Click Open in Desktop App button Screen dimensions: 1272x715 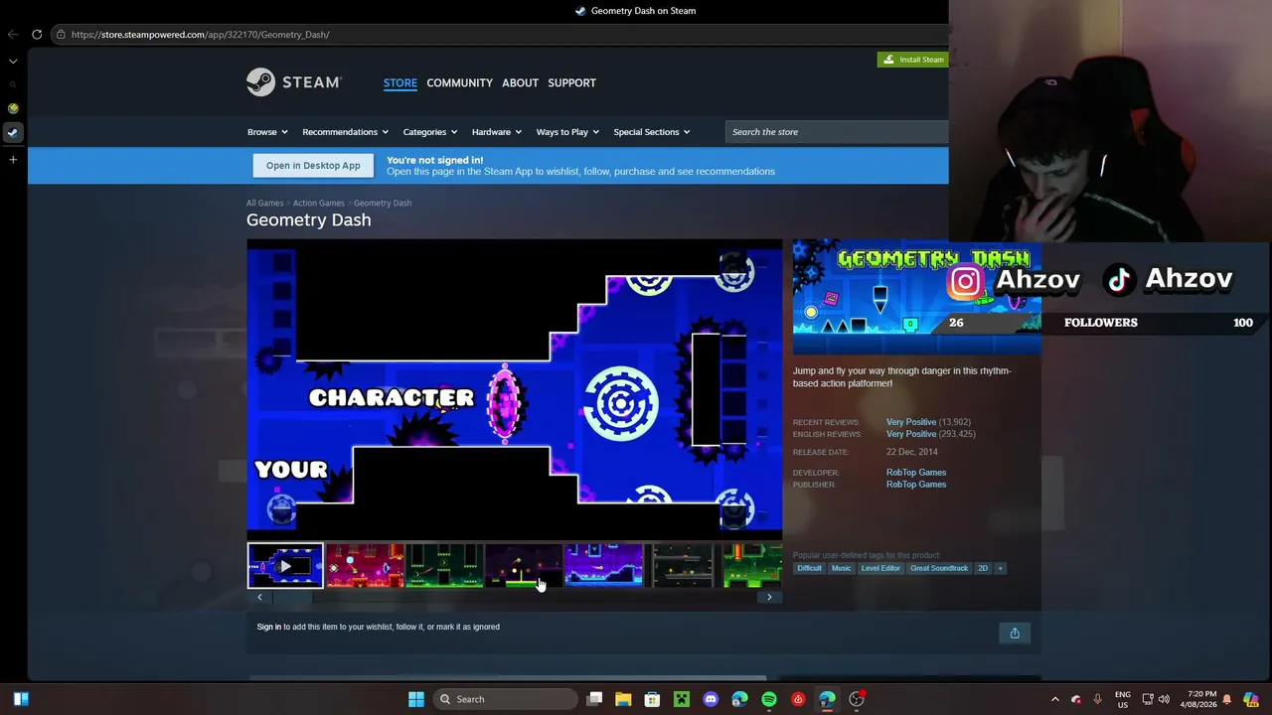pyautogui.click(x=313, y=166)
